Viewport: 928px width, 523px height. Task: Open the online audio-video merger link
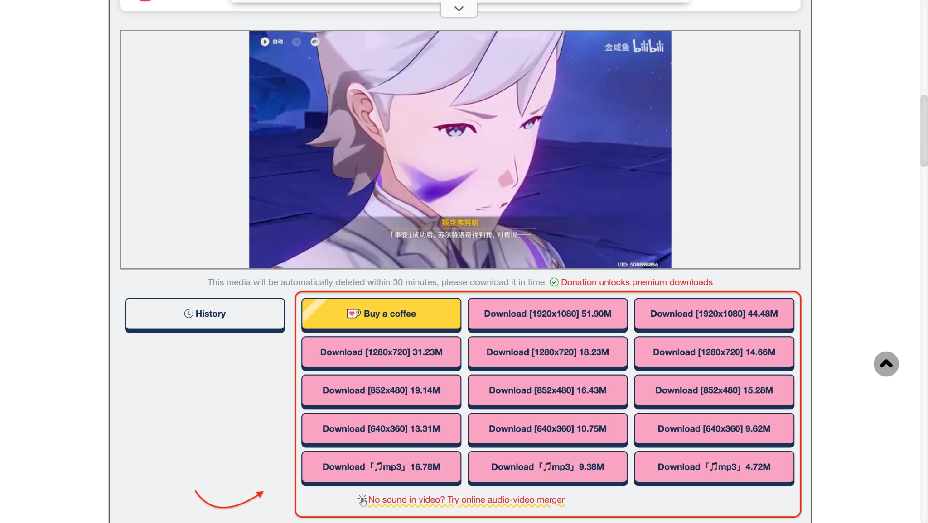click(x=466, y=499)
